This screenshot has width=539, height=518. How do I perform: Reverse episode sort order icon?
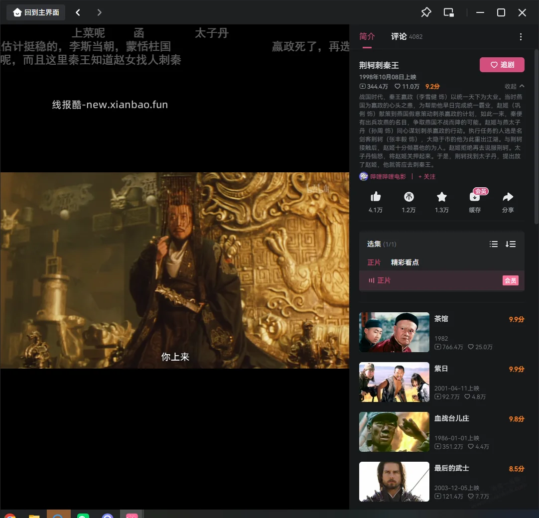(511, 244)
